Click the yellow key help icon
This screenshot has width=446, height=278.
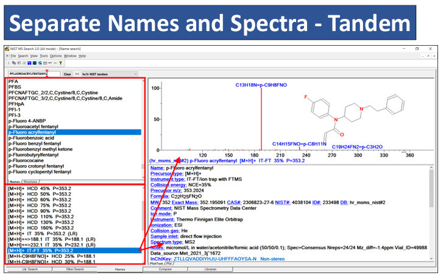(x=60, y=63)
